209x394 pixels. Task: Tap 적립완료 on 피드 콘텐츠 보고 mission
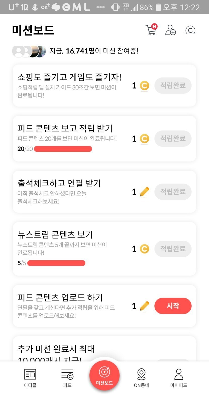click(173, 138)
